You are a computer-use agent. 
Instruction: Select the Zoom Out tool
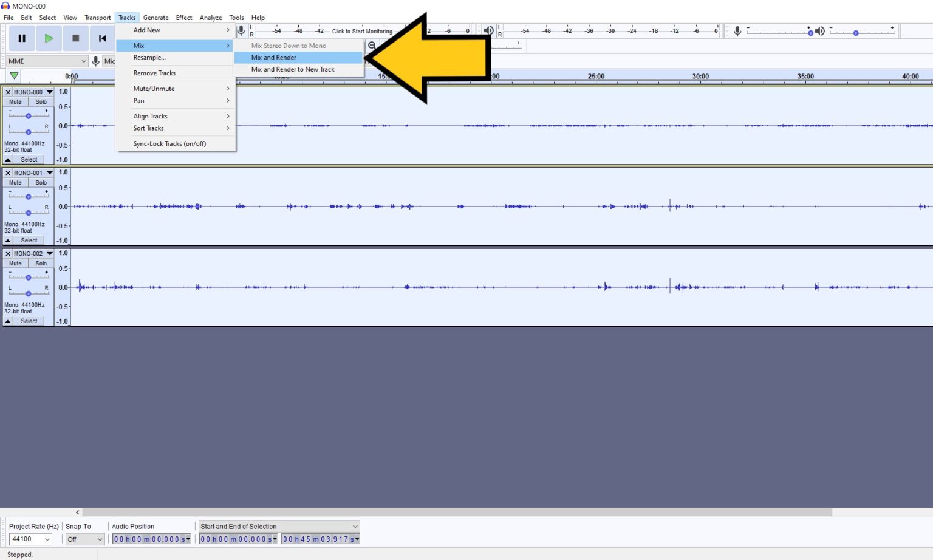372,45
